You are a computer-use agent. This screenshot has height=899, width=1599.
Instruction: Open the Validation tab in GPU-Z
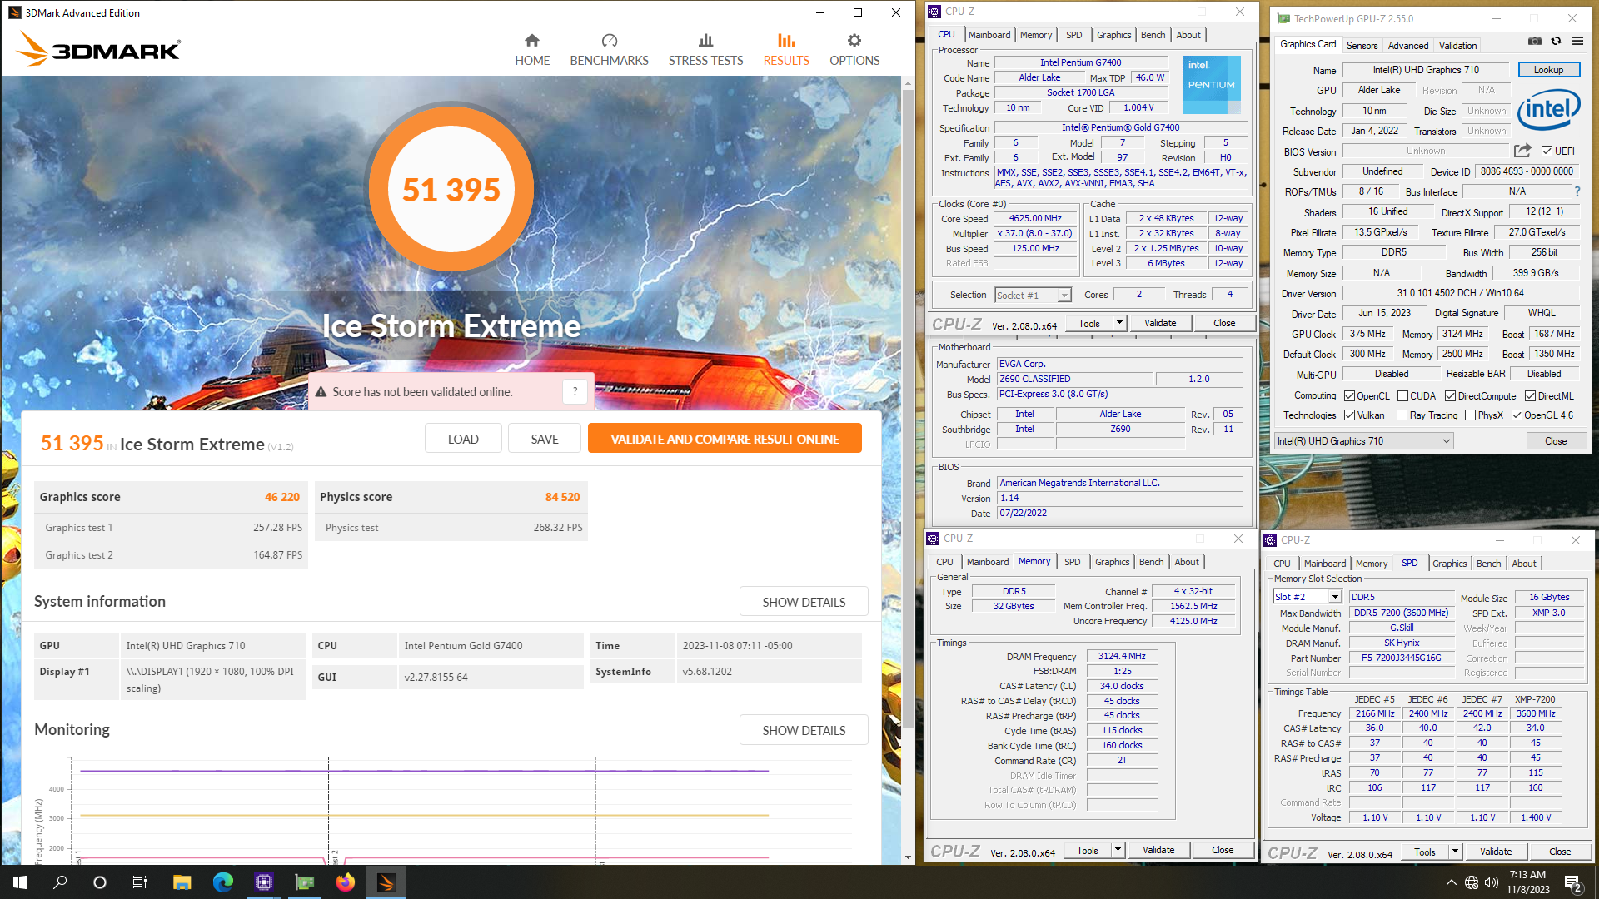click(x=1457, y=46)
